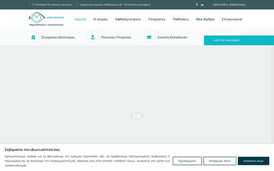Click the location pin icon in top bar
274x171 pixels.
pos(30,5)
